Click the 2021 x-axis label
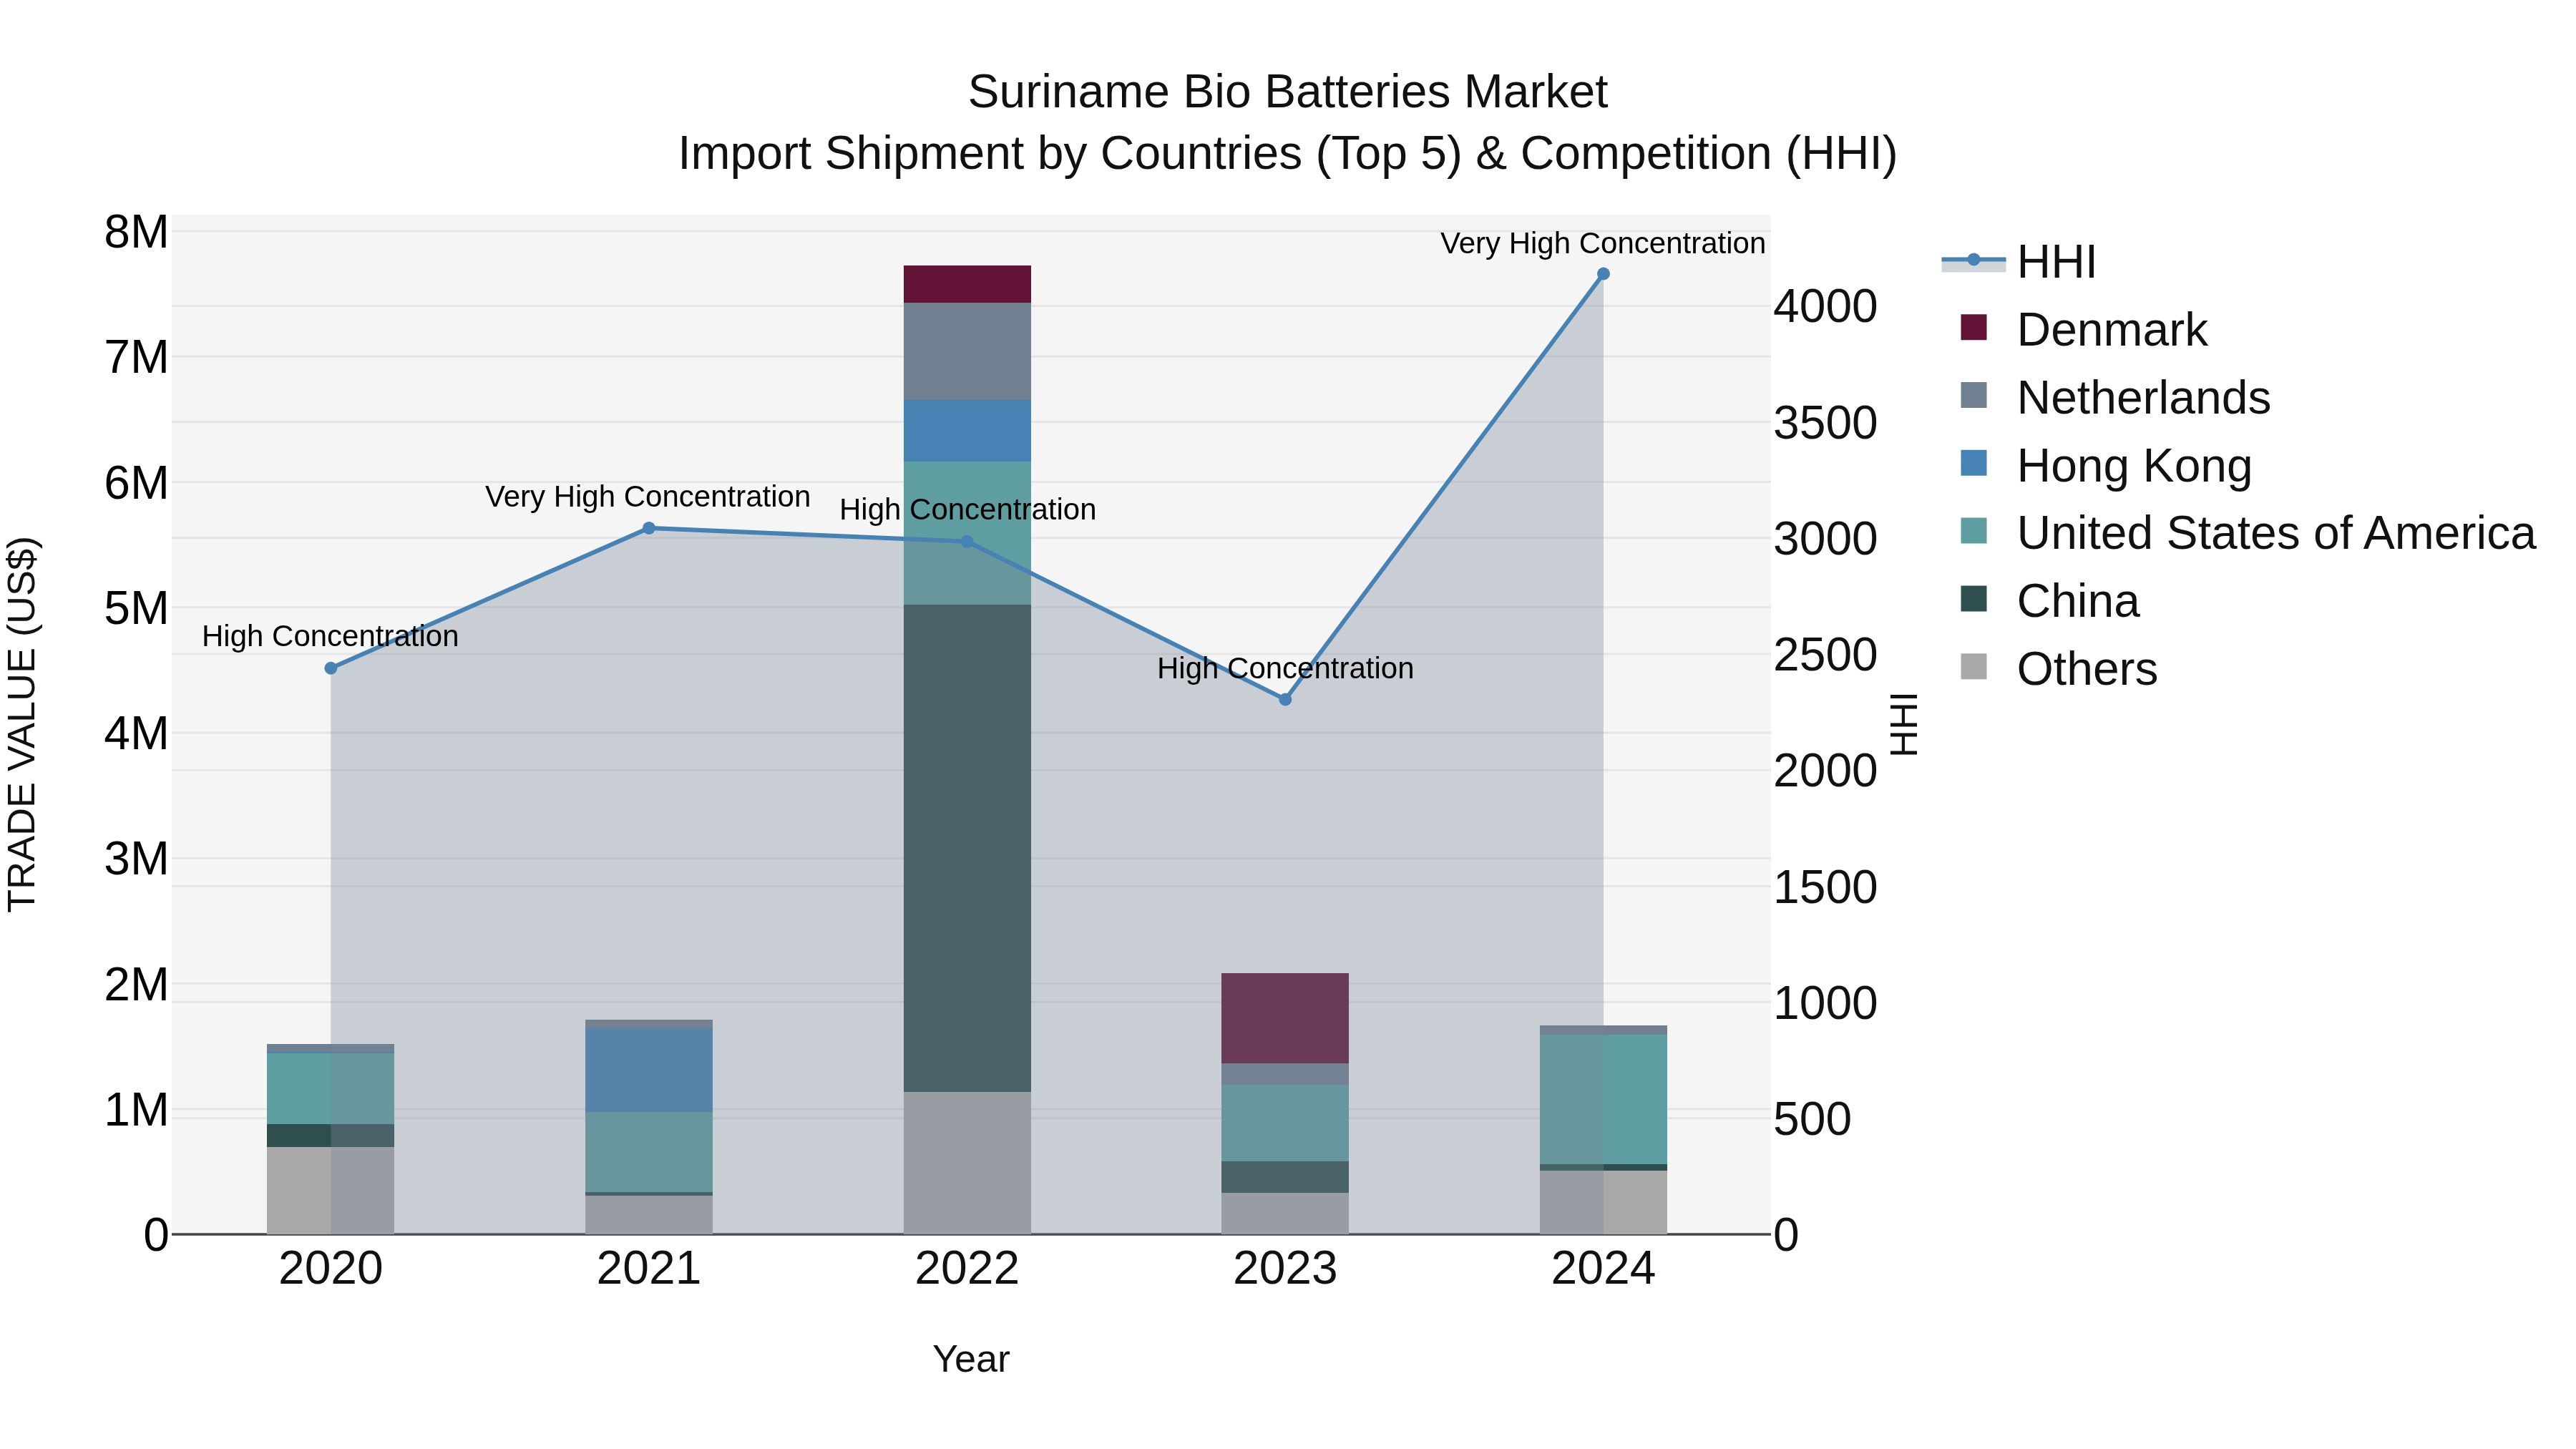Image resolution: width=2576 pixels, height=1449 pixels. pyautogui.click(x=649, y=1269)
